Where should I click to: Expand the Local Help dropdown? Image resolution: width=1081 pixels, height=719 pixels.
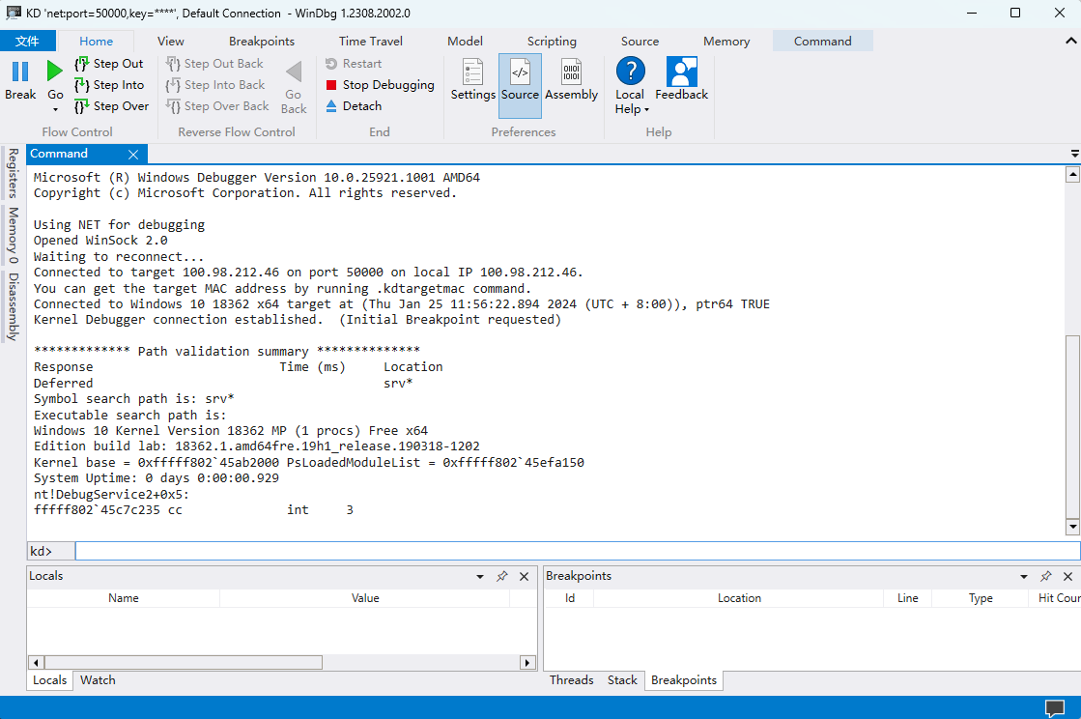646,110
